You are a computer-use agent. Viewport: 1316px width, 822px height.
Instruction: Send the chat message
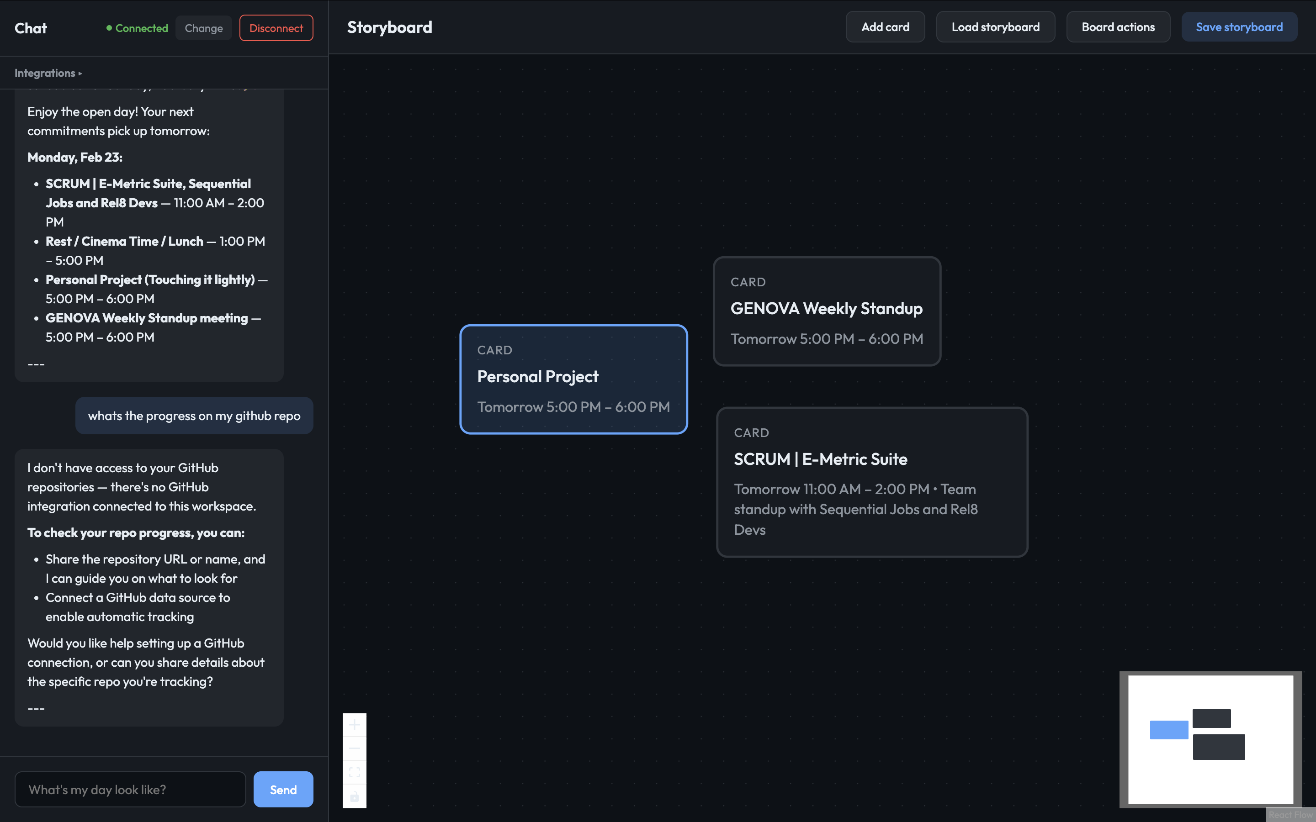click(283, 790)
